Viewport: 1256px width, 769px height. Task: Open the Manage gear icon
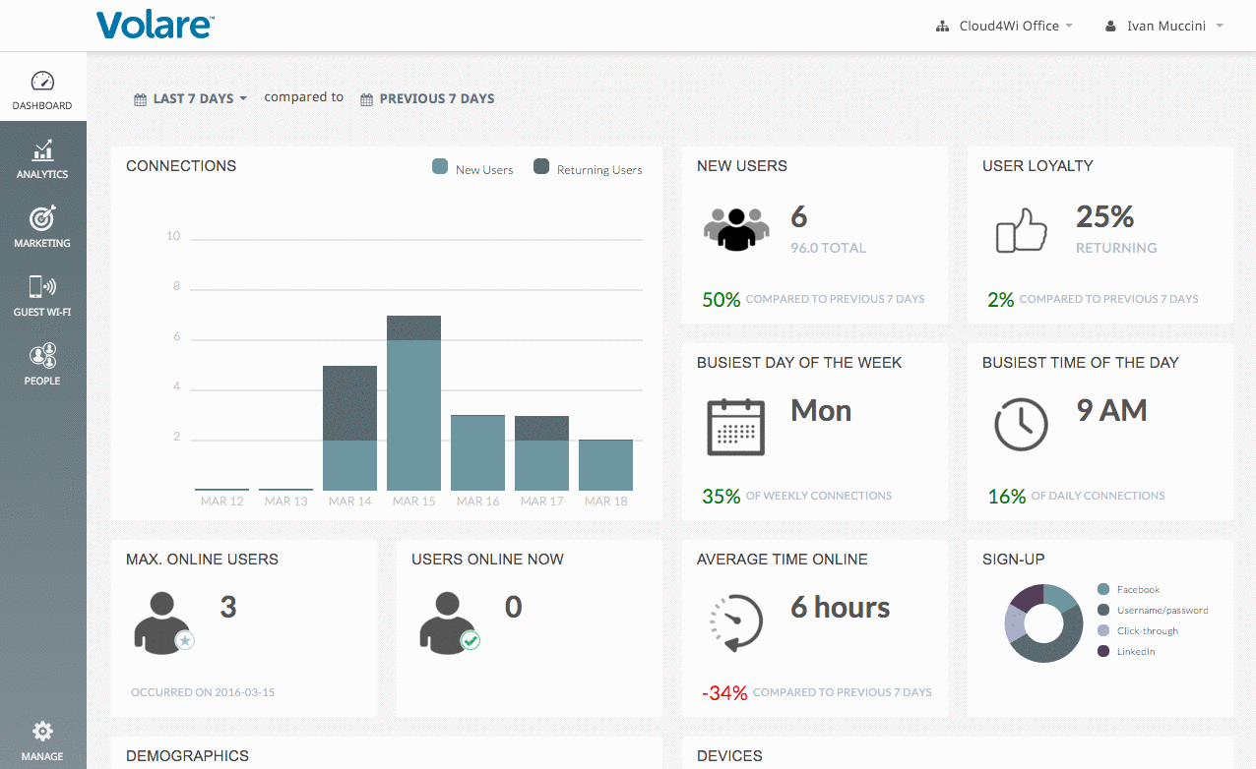[x=42, y=732]
